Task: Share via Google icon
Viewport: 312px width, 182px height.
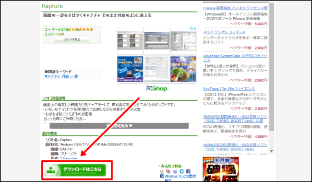Action: tap(162, 171)
